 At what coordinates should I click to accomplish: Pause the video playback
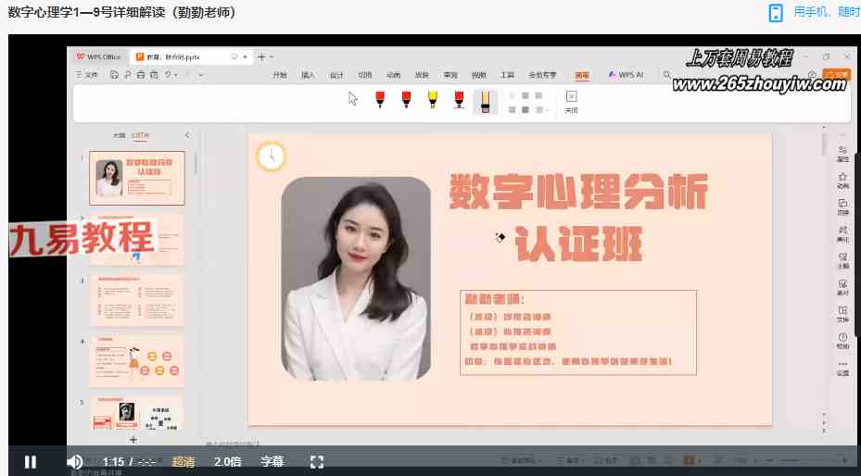coord(31,461)
